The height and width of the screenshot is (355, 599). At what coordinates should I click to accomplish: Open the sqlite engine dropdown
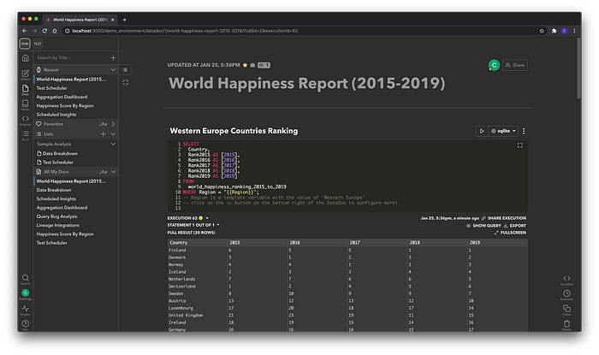pyautogui.click(x=505, y=131)
